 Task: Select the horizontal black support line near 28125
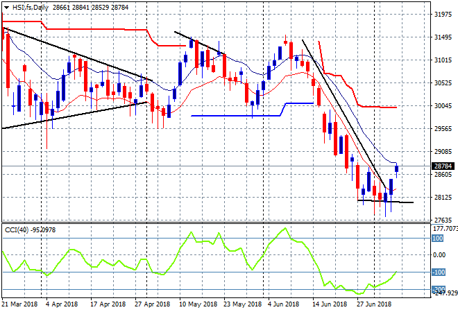coord(385,201)
